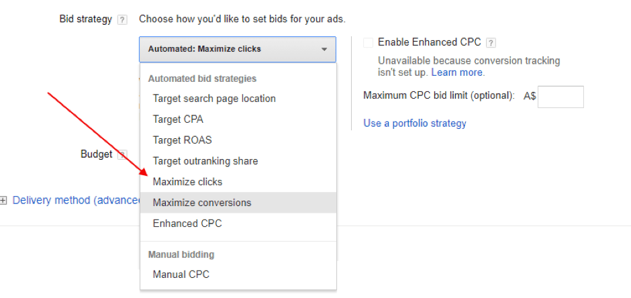Screen dimensions: 631x298
Task: Click the plus icon next to Delivery method
Action: coord(4,201)
